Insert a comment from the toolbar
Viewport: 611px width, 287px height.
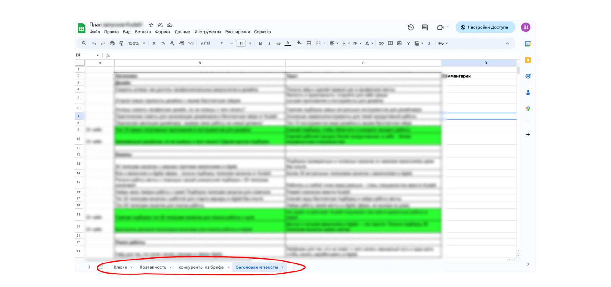coord(390,43)
